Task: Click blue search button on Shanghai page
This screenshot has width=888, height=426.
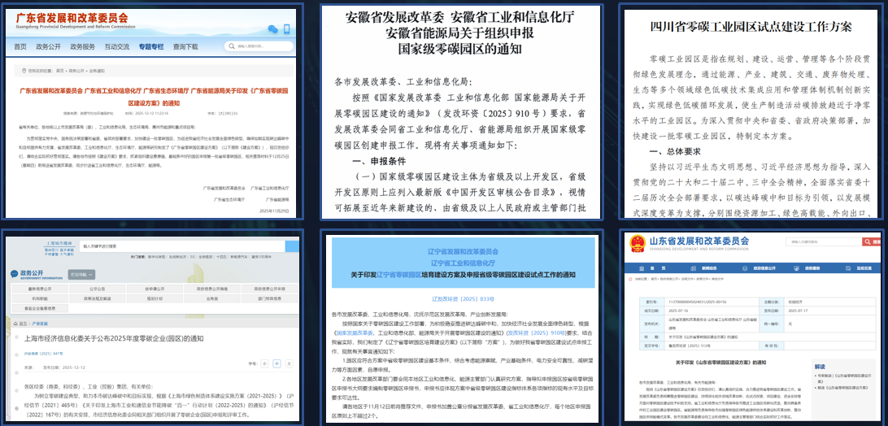Action: click(x=292, y=246)
